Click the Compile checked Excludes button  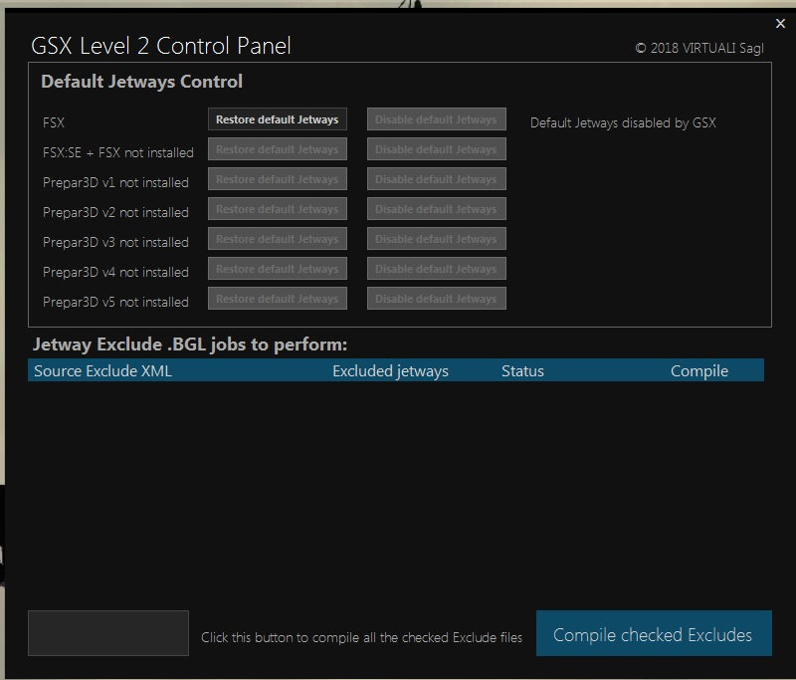pyautogui.click(x=654, y=633)
